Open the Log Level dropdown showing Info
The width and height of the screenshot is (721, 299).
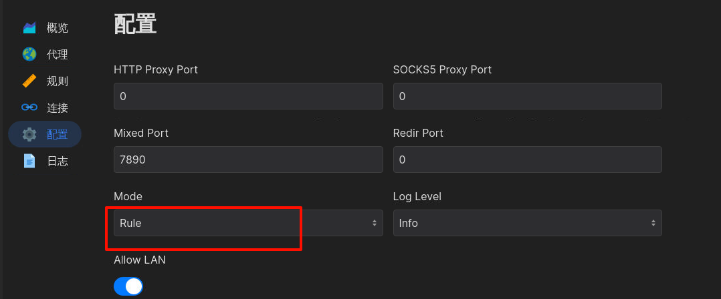pos(528,223)
